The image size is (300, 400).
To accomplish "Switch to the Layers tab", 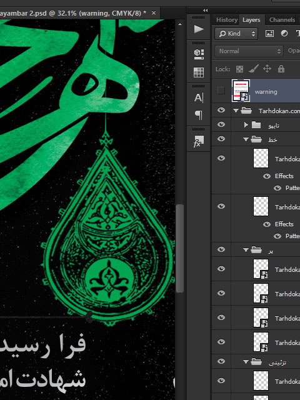I will pos(251,20).
